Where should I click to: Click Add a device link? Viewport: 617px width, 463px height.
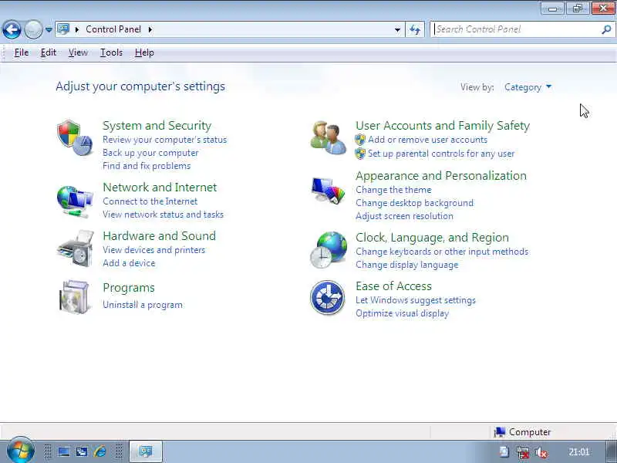coord(129,263)
